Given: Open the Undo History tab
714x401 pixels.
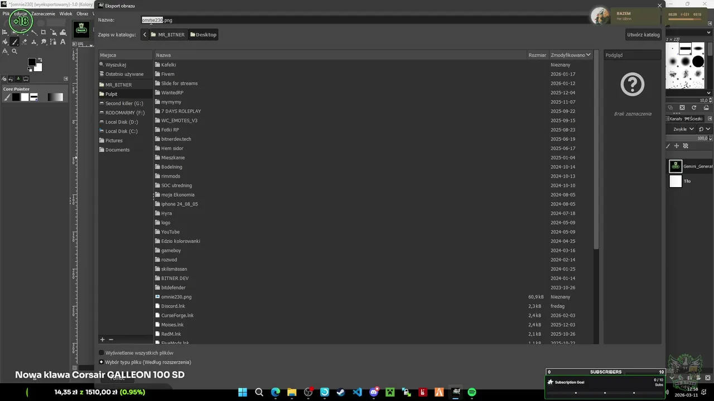Looking at the screenshot, I should coord(11,79).
